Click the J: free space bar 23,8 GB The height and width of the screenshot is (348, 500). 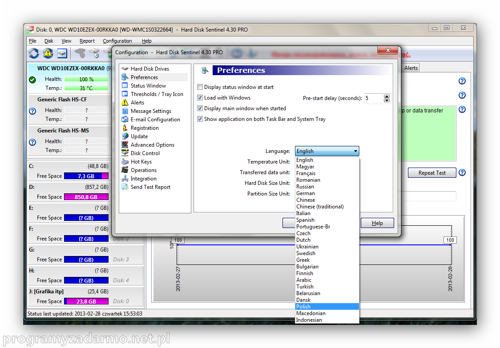coord(86,301)
